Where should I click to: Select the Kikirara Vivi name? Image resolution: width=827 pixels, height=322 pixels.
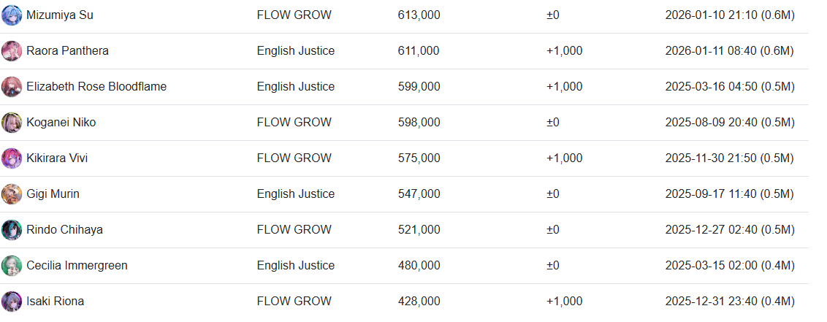(x=57, y=158)
